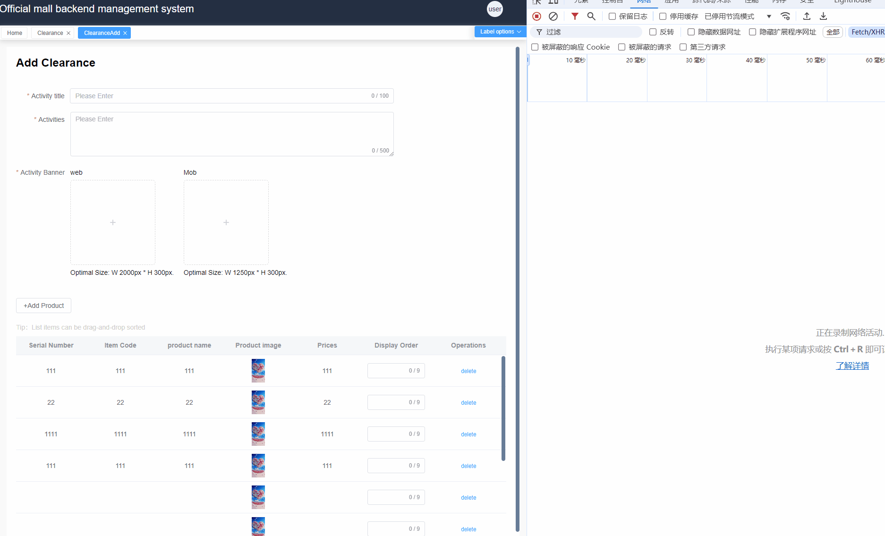Screen dimensions: 885x536
Task: Click the Display Order column header
Action: 396,345
